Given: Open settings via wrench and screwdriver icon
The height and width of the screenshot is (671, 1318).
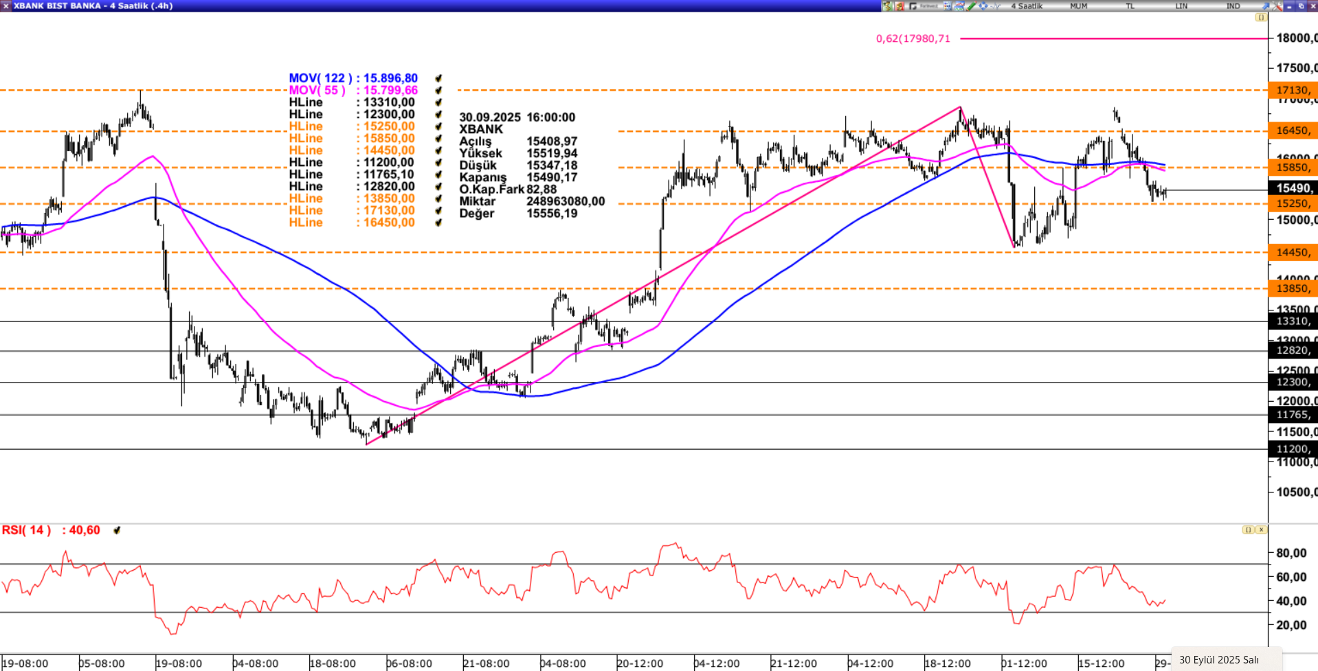Looking at the screenshot, I should tap(1277, 5).
